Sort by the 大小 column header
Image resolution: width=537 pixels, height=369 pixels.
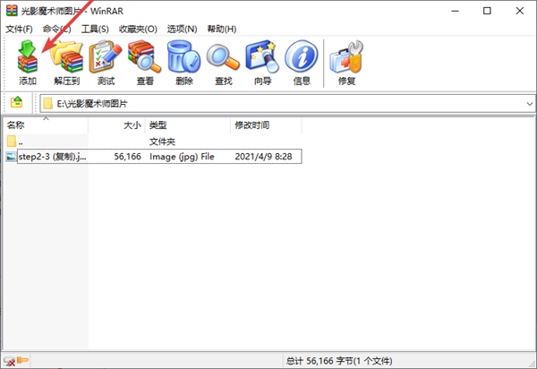(x=116, y=125)
